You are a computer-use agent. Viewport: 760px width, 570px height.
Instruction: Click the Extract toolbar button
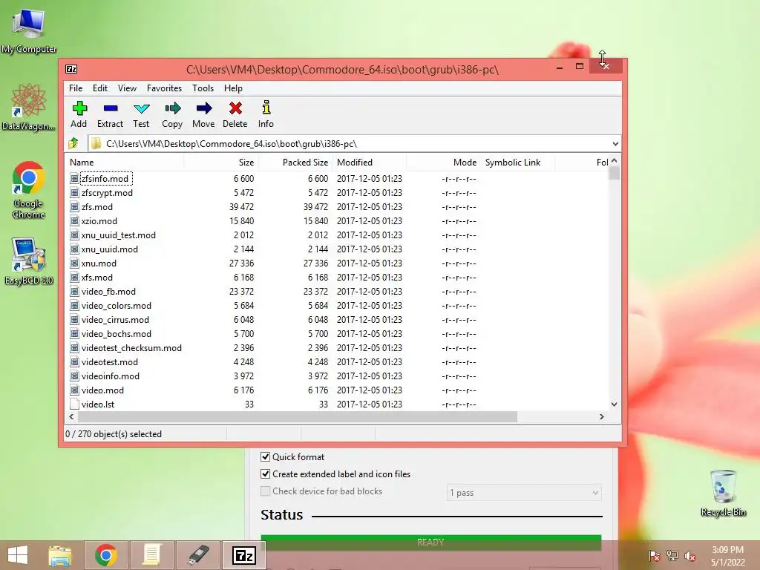[110, 114]
